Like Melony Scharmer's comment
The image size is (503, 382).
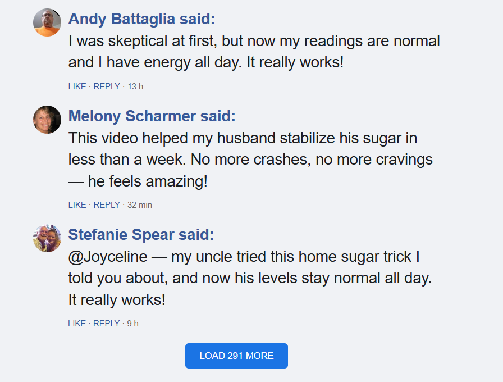click(77, 205)
